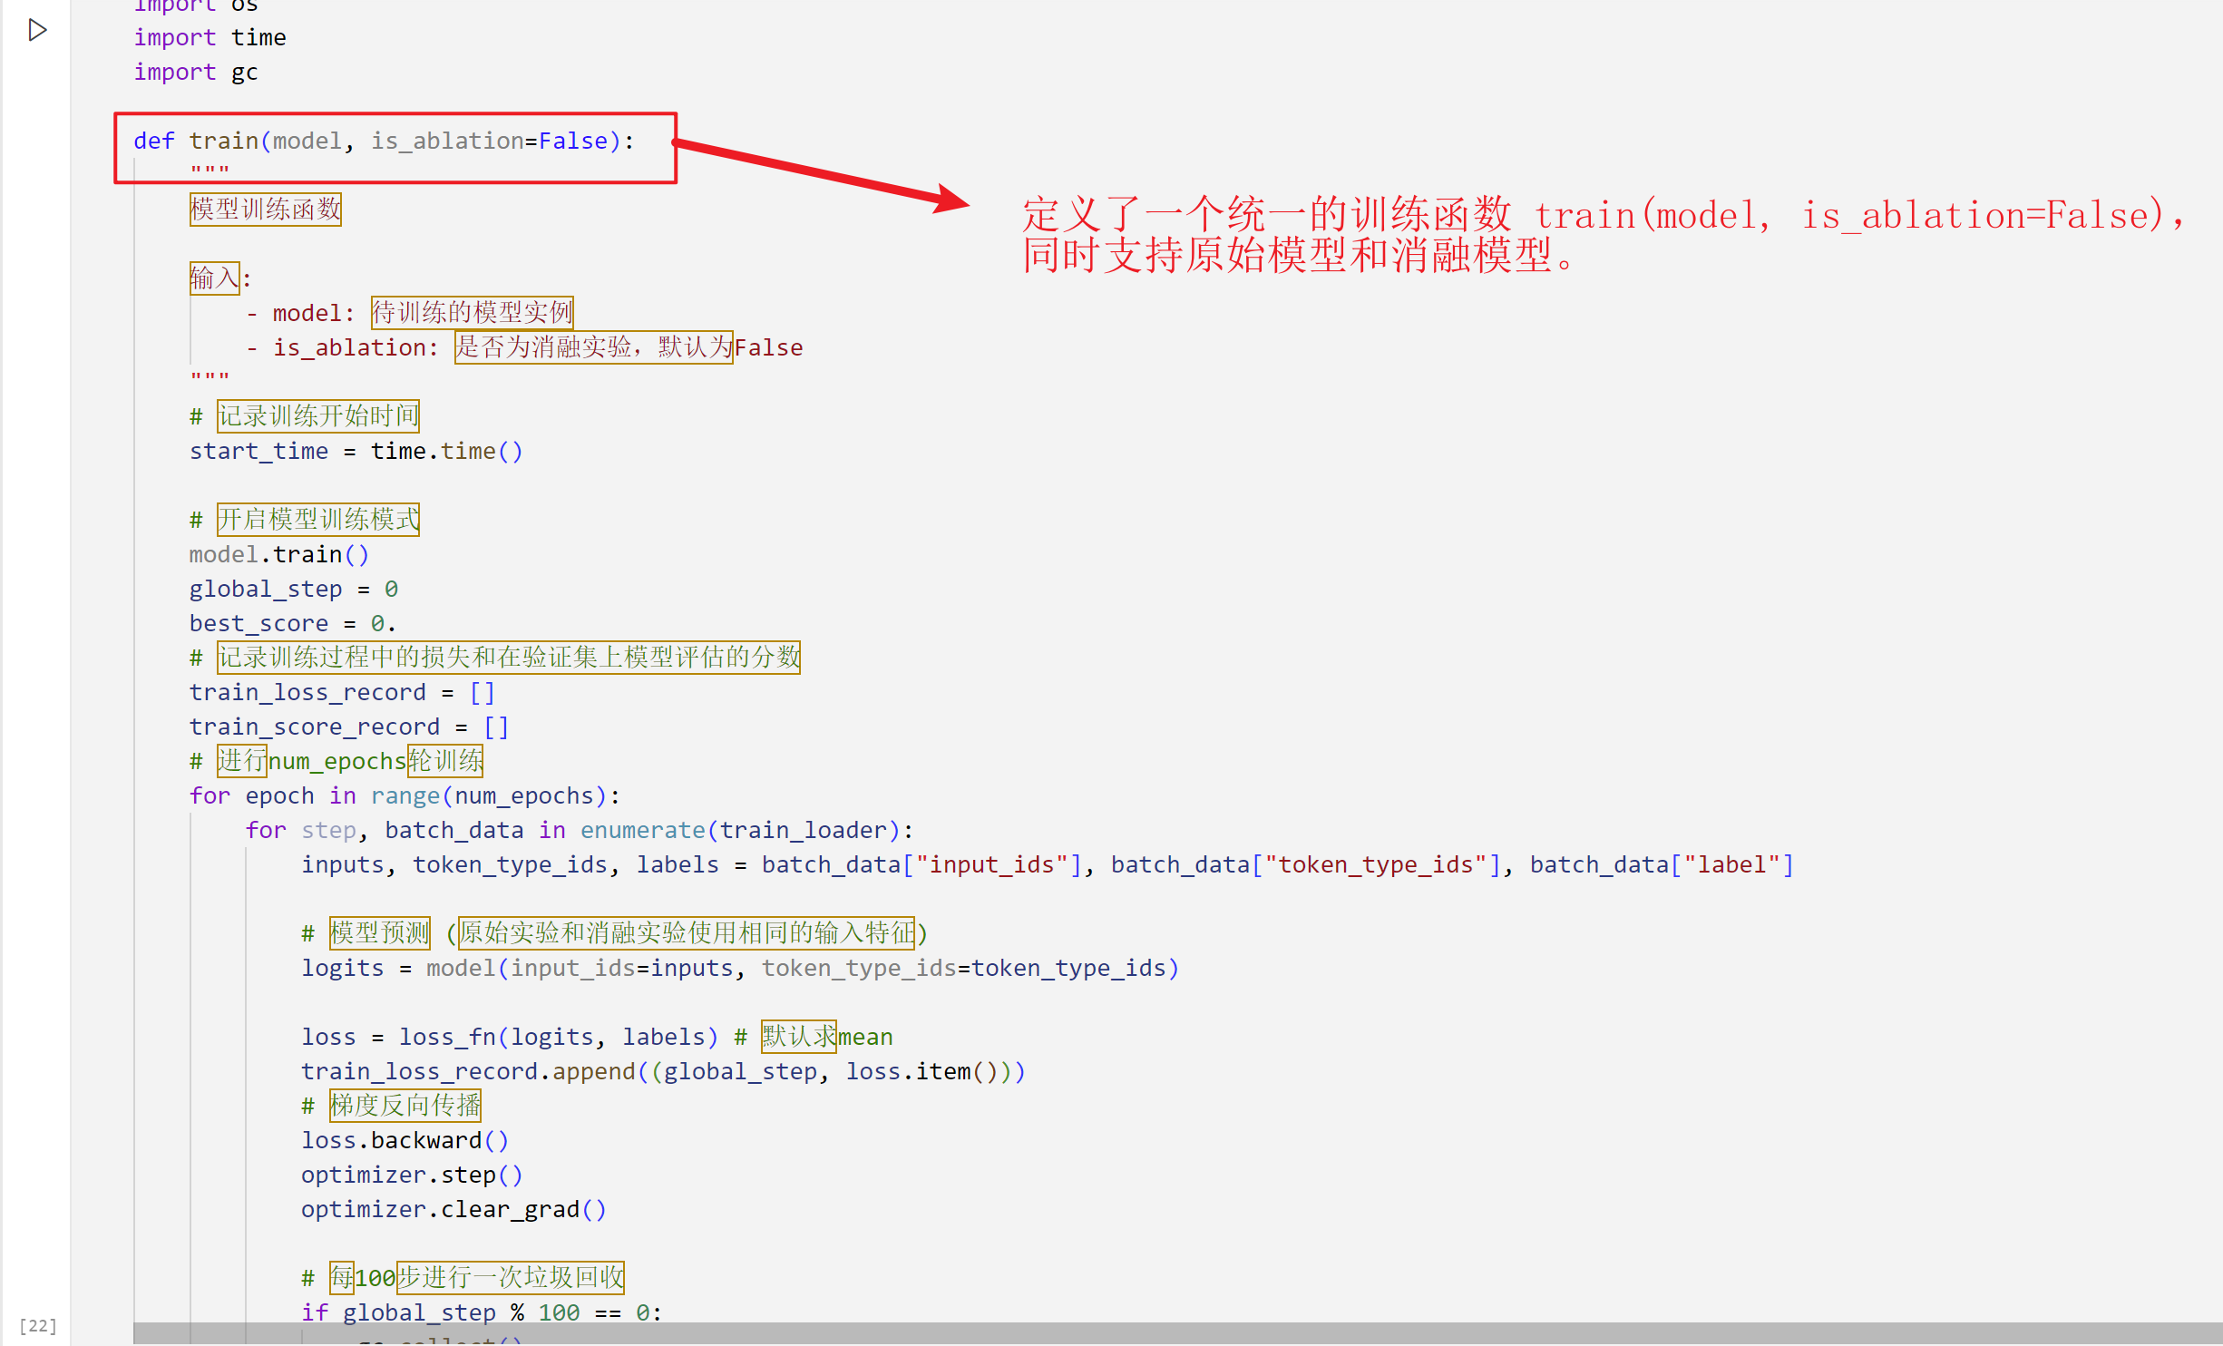Click the '- is_ablation:' docstring line
The height and width of the screenshot is (1346, 2223).
coord(524,347)
